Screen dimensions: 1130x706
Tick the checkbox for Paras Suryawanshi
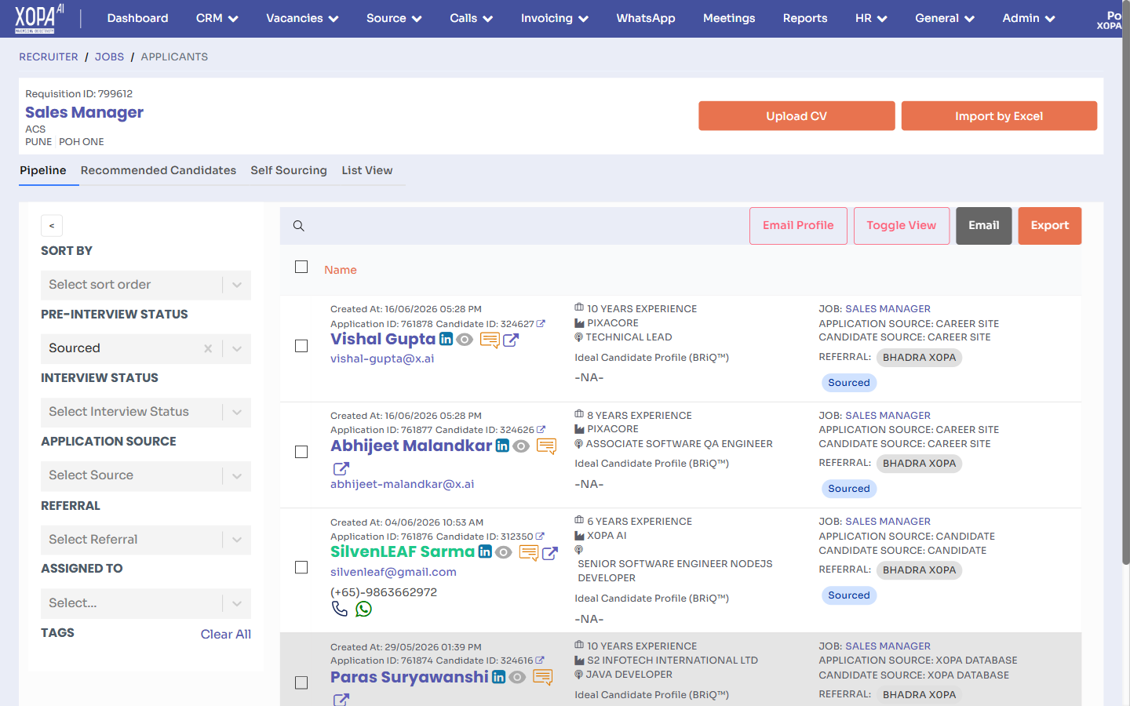pos(301,683)
